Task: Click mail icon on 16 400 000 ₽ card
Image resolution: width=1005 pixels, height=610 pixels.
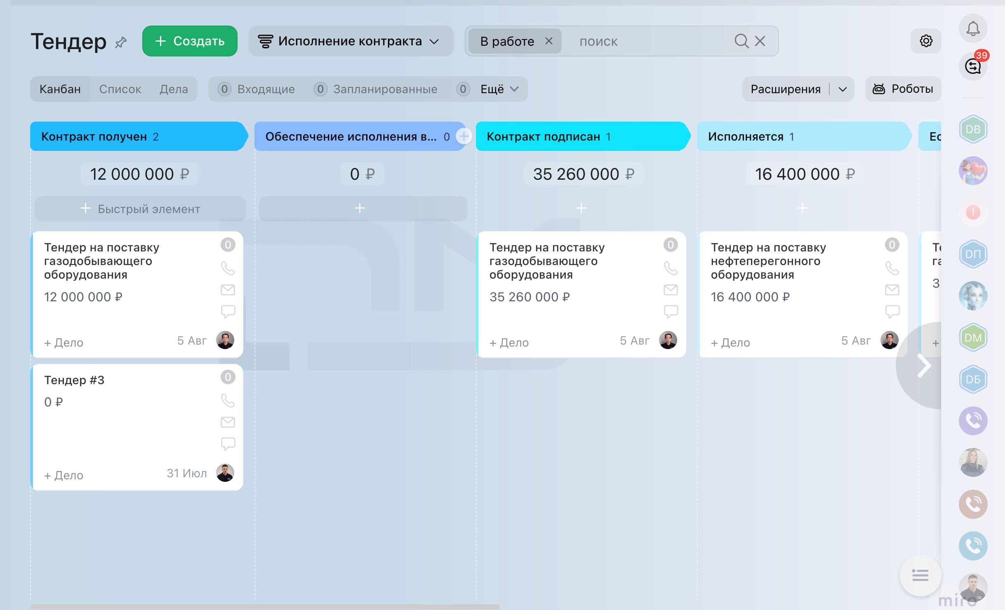Action: coord(892,290)
